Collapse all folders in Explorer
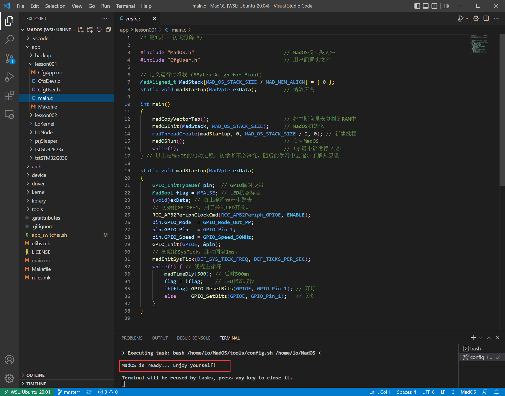 click(108, 30)
